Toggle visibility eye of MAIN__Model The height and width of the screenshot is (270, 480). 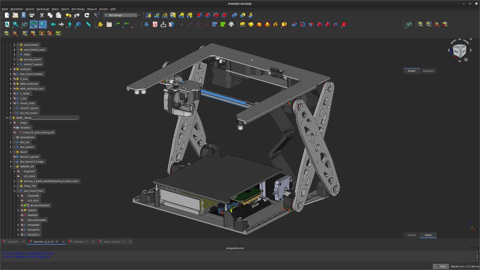[11, 118]
